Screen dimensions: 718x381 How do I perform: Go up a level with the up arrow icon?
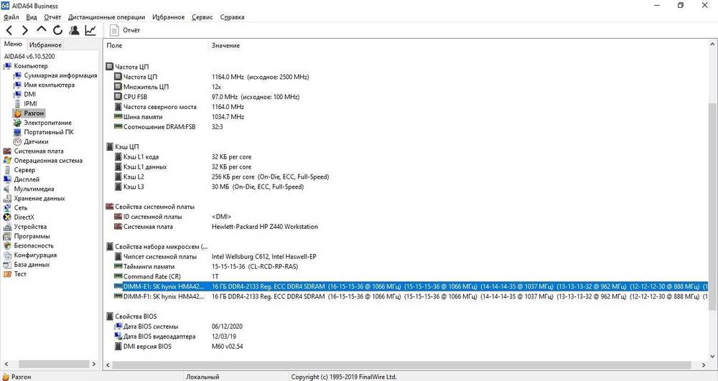tap(41, 29)
